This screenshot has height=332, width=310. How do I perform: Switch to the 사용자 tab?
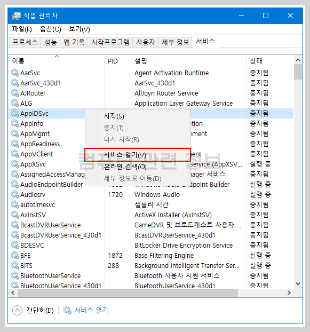(146, 42)
